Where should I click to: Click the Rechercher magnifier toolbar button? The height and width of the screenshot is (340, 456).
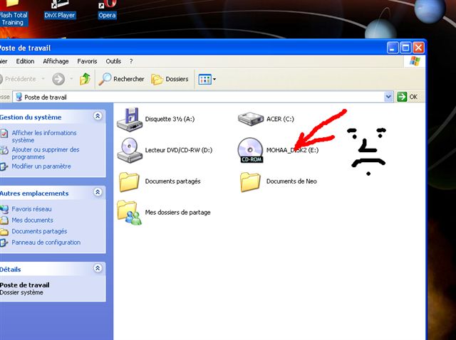pos(121,79)
